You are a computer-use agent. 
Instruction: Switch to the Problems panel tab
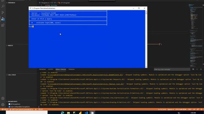click(42, 69)
